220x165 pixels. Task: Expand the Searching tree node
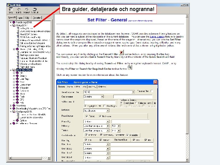[10, 105]
